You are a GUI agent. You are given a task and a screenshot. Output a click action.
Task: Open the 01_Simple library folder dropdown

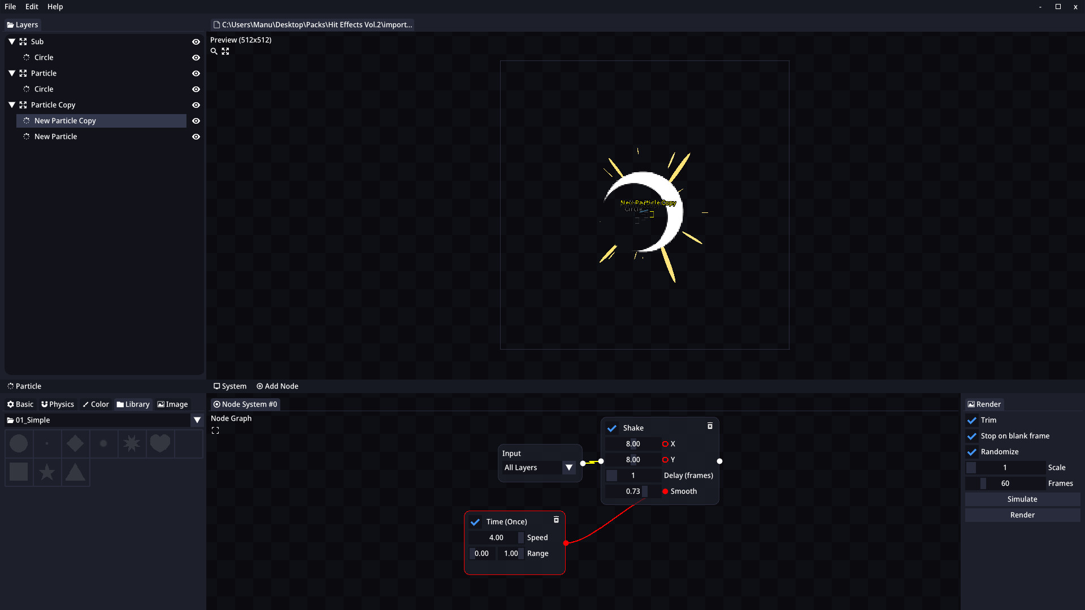(x=197, y=420)
